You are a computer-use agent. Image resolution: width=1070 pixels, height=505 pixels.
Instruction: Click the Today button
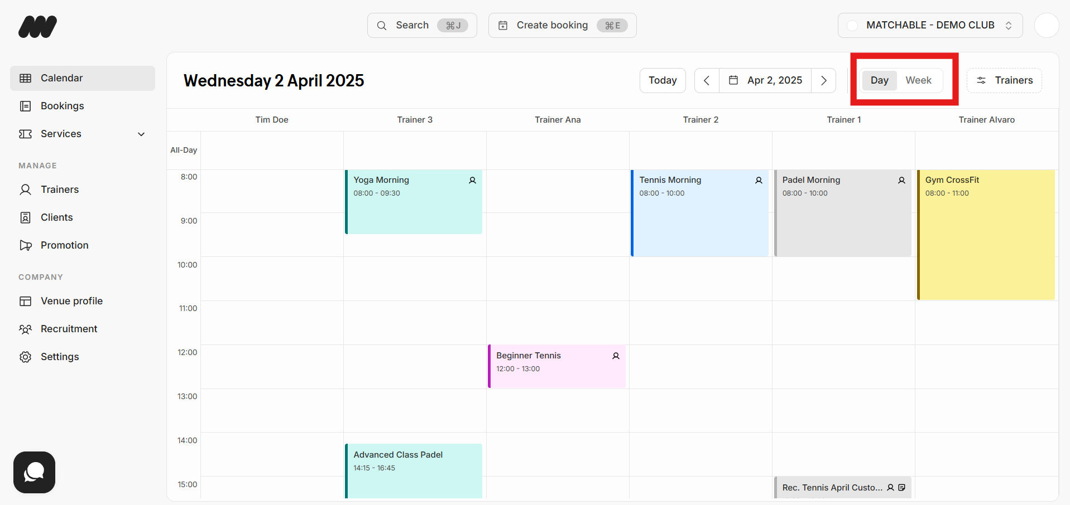point(663,81)
